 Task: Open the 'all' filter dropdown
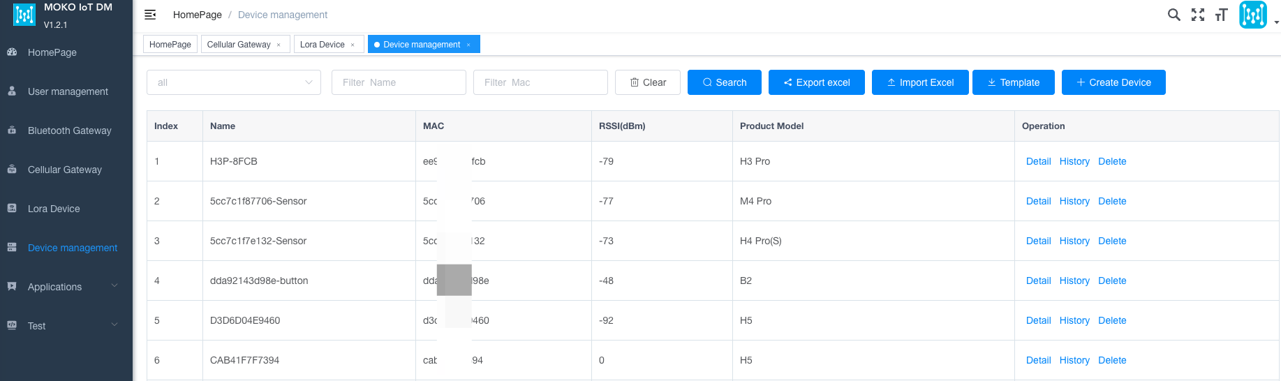click(234, 82)
